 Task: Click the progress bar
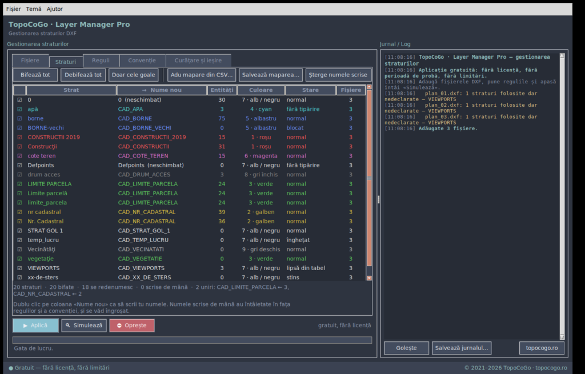(x=192, y=340)
